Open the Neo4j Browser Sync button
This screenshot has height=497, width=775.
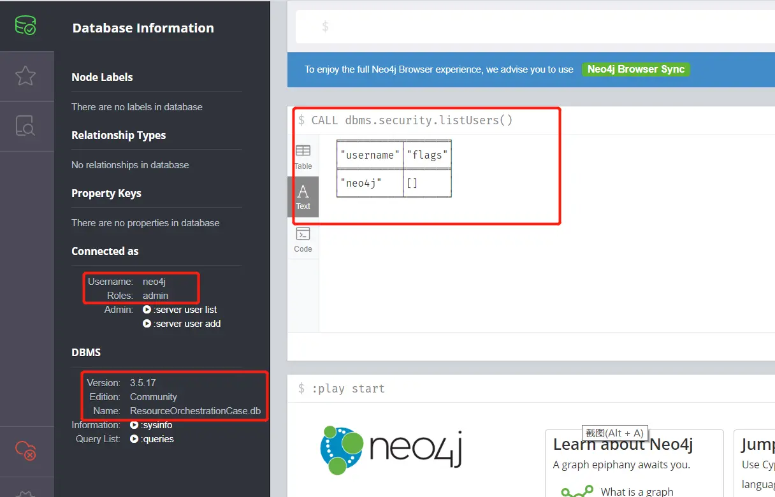pos(635,69)
